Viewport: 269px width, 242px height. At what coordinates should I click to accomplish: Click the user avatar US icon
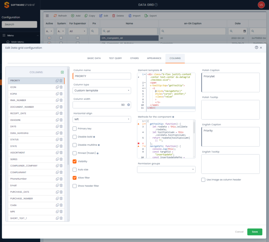click(261, 5)
